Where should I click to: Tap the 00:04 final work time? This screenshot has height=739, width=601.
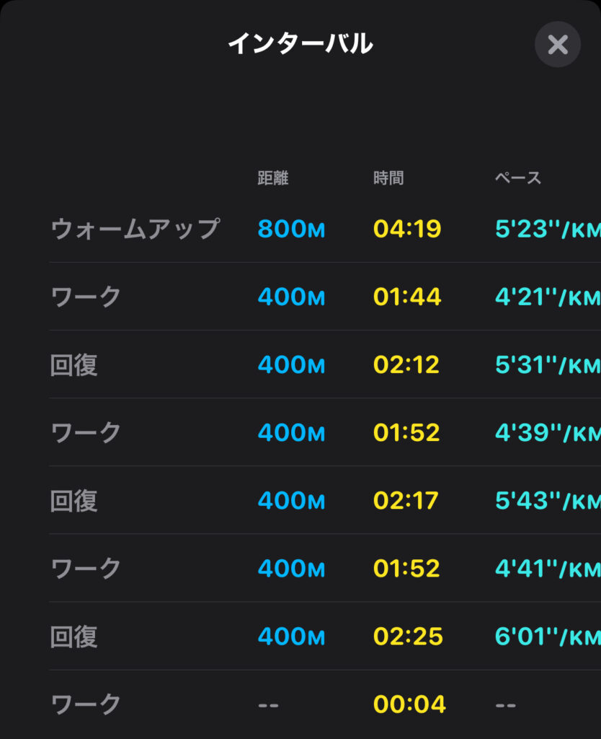pyautogui.click(x=409, y=704)
